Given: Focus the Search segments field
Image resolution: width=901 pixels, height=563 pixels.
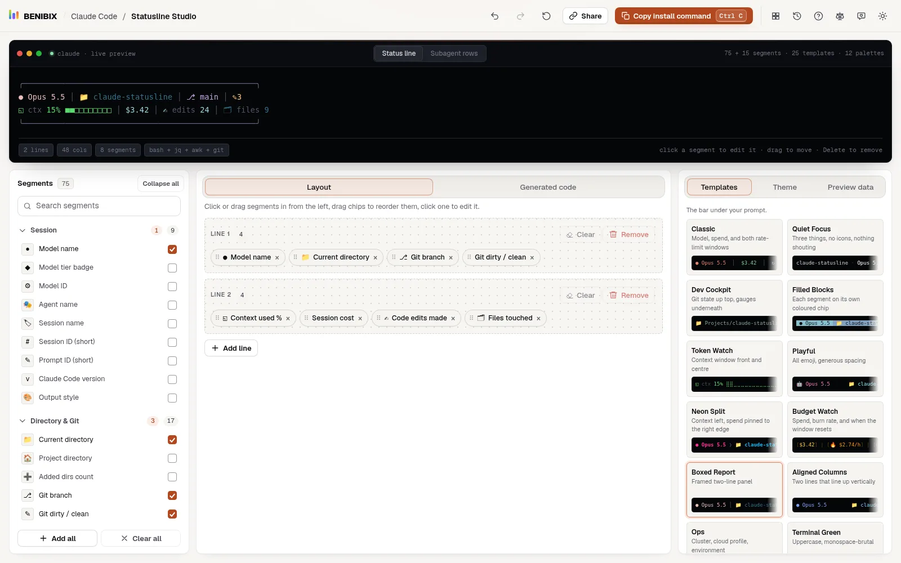Looking at the screenshot, I should click(99, 206).
